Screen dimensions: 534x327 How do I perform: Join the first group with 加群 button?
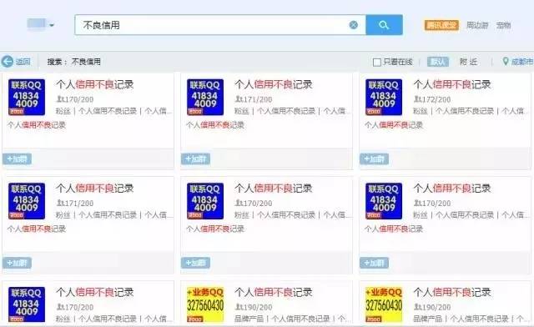17,159
